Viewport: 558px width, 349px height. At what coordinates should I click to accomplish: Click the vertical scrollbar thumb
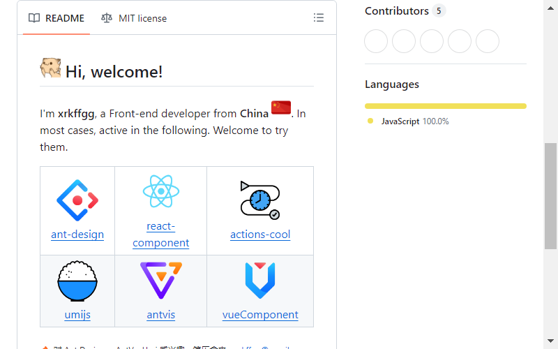point(550,196)
